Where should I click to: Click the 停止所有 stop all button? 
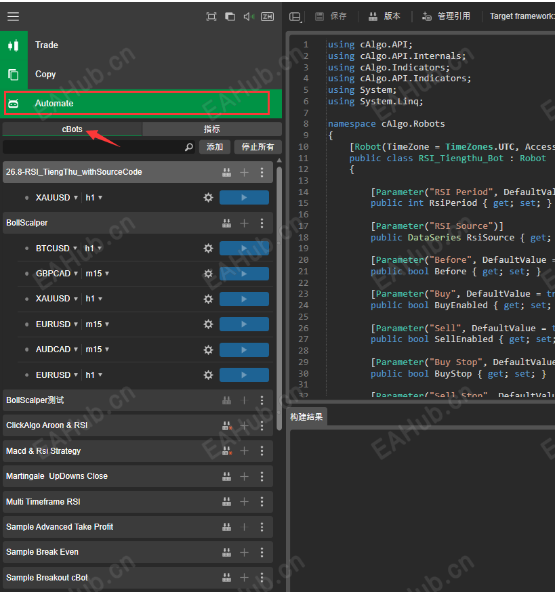258,147
